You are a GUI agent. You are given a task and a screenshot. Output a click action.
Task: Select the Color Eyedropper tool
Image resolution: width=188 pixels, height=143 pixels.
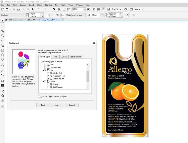coord(3,91)
